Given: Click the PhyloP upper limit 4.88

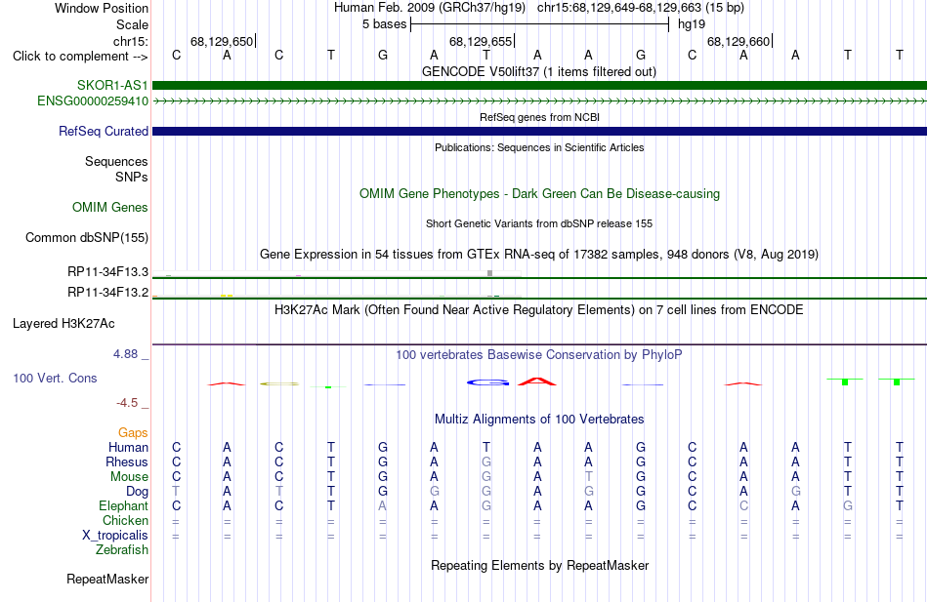Looking at the screenshot, I should tap(125, 353).
